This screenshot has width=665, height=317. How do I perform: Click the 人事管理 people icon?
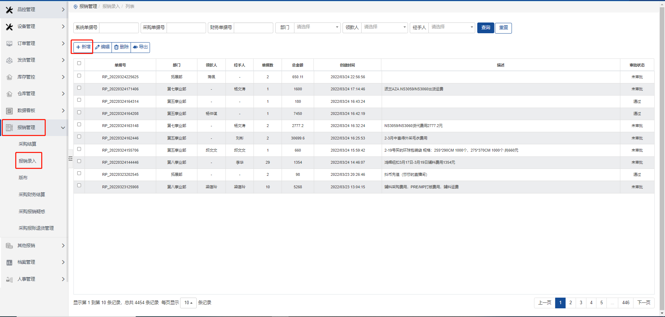pos(9,279)
